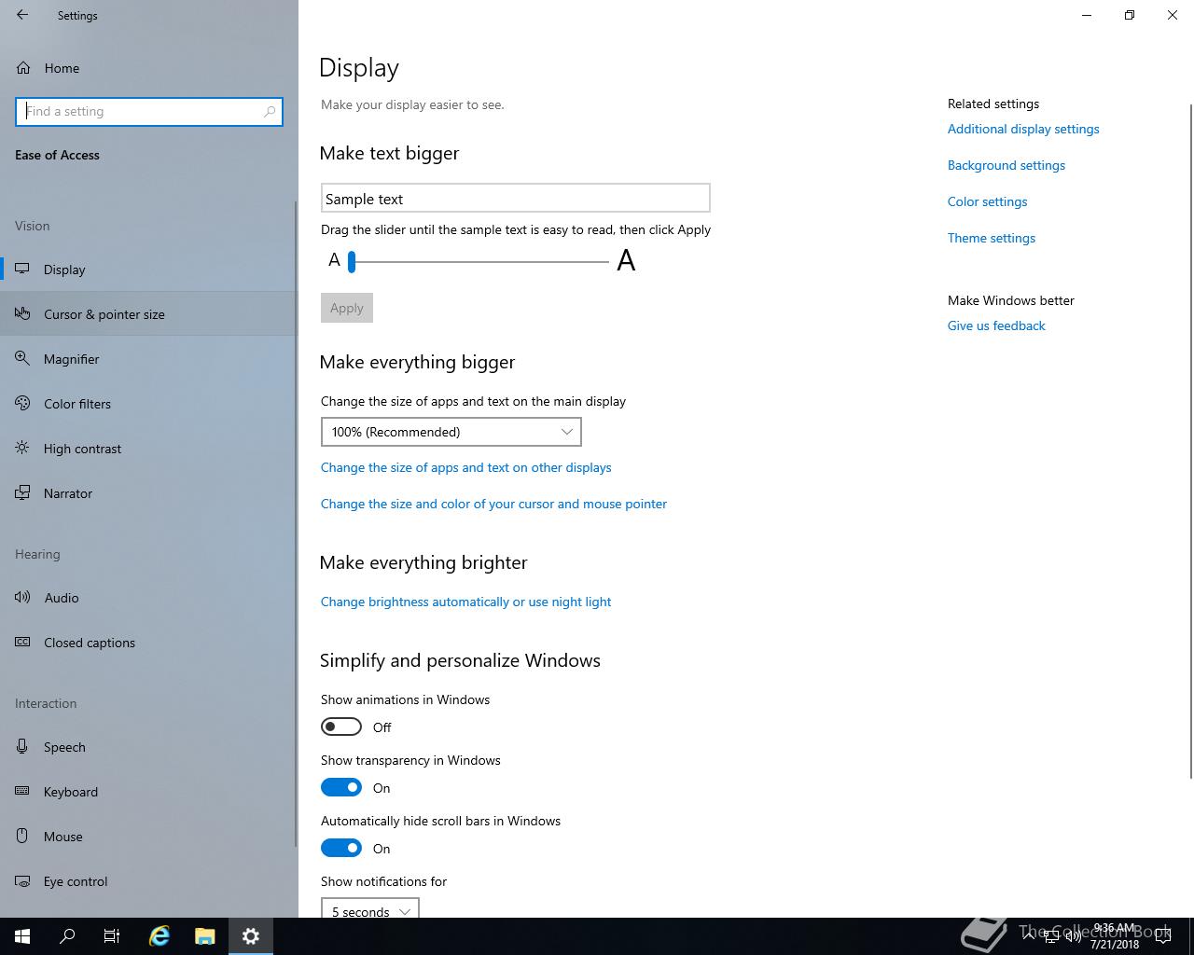Click the back arrow in Settings
The height and width of the screenshot is (955, 1194).
[22, 15]
